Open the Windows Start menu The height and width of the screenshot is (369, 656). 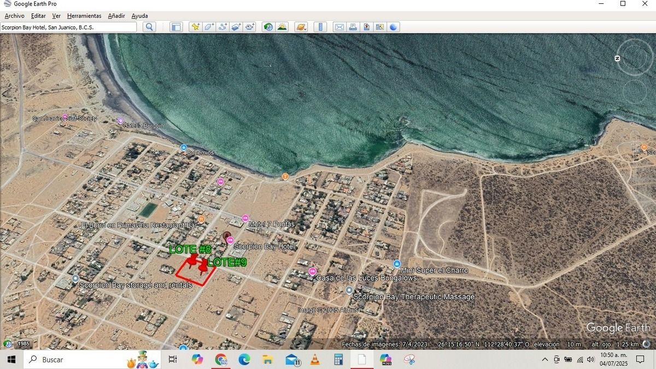click(x=11, y=359)
